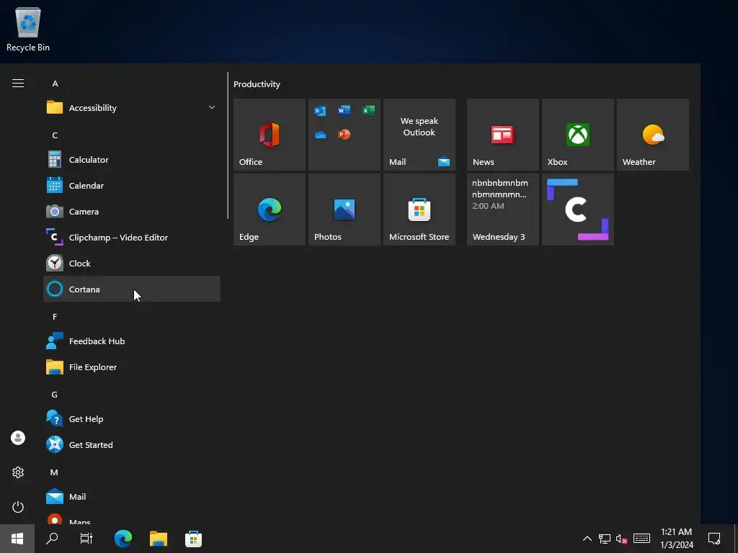Show hidden system tray icons
This screenshot has width=738, height=553.
[x=587, y=539]
